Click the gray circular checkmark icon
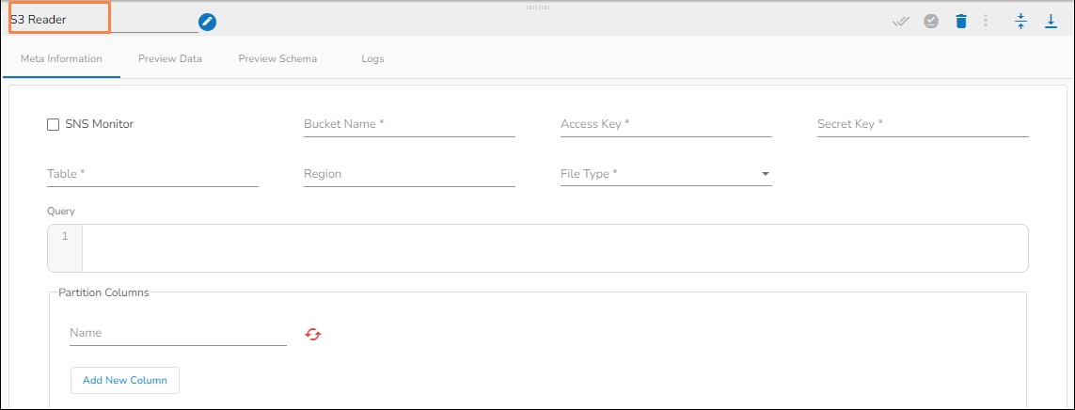Screen dimensions: 1075x410 tap(931, 22)
